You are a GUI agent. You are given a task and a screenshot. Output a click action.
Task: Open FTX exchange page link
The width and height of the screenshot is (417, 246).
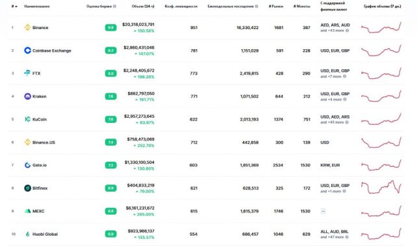[x=36, y=73]
